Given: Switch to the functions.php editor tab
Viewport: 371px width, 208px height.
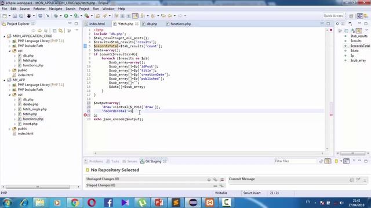Looking at the screenshot, I should 180,24.
